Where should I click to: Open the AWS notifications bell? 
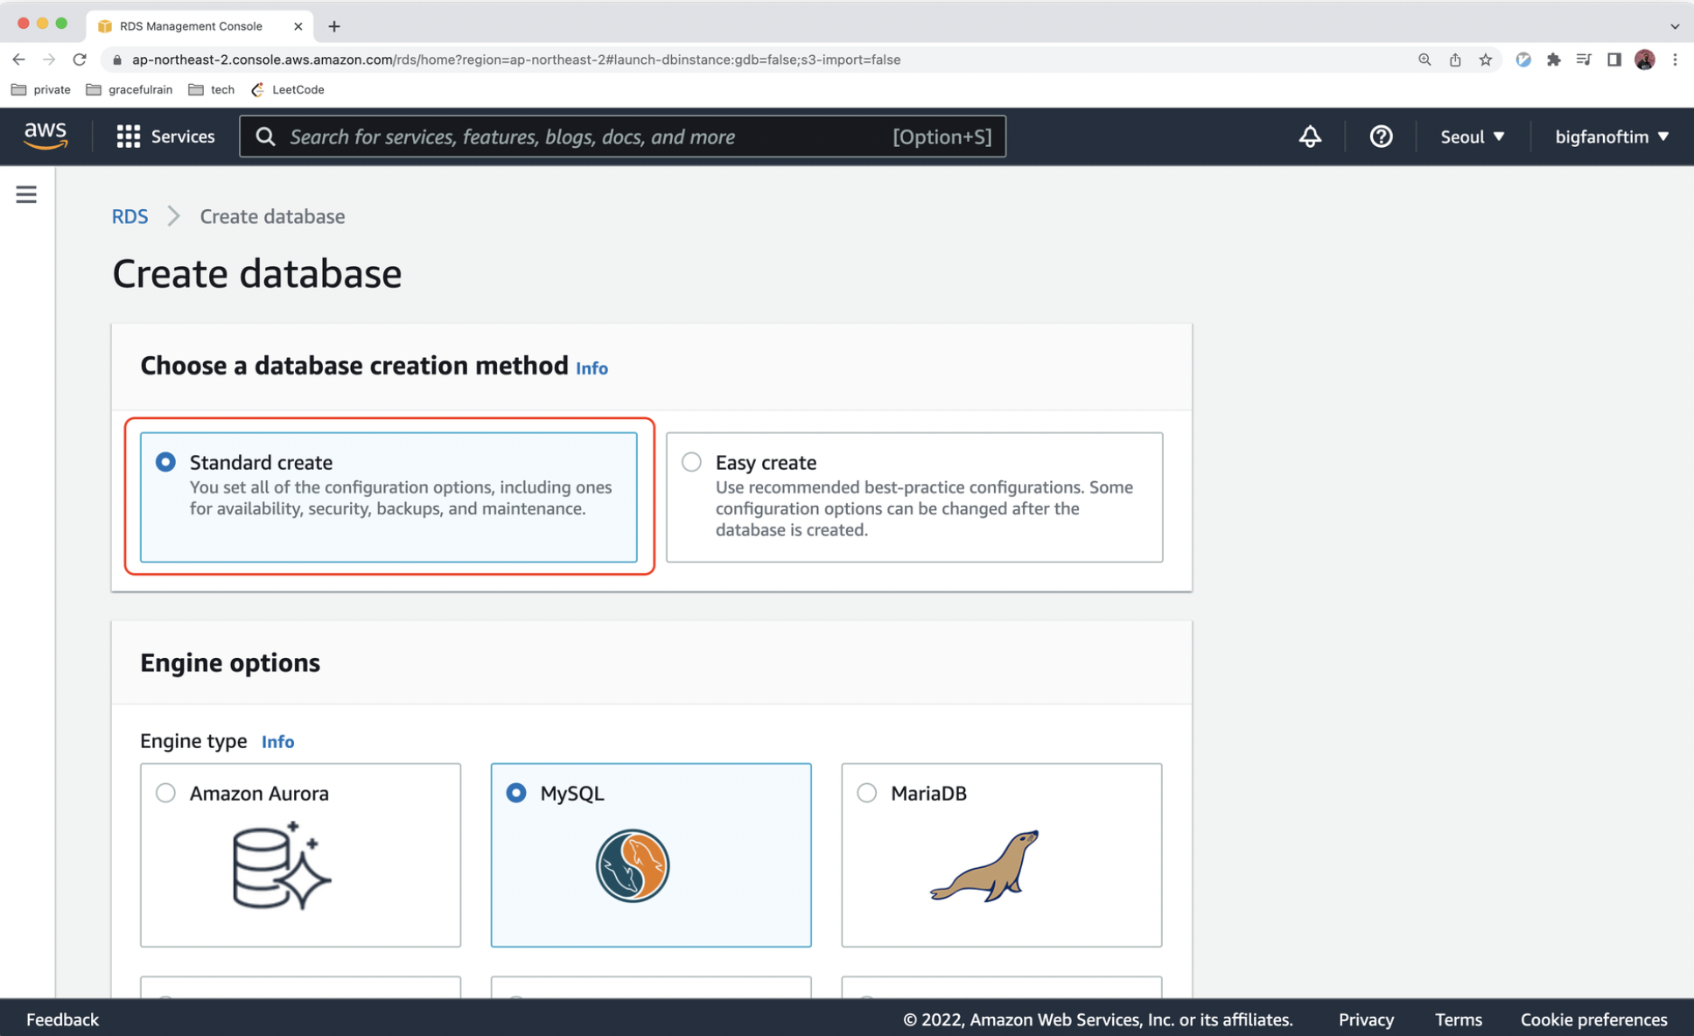pos(1309,136)
